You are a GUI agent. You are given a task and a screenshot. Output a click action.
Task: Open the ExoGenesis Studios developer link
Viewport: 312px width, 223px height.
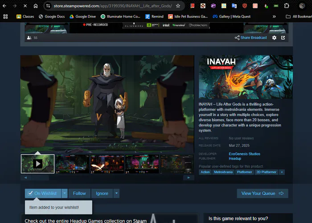(244, 154)
